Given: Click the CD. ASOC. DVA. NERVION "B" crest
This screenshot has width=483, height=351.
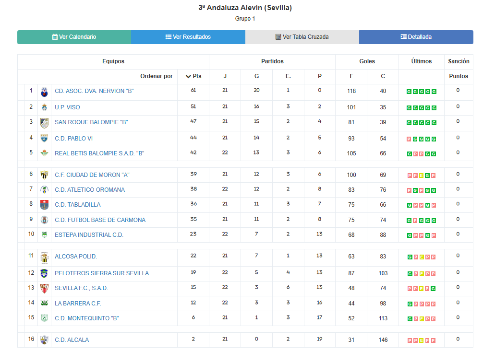Looking at the screenshot, I should 44,92.
